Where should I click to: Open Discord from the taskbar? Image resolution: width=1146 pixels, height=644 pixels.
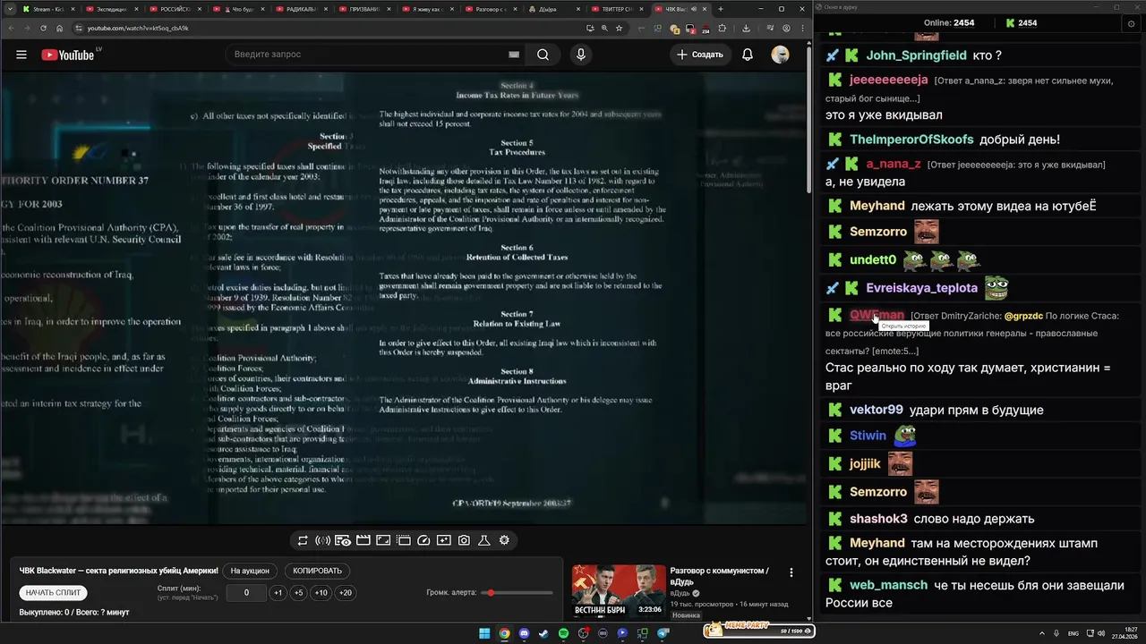click(x=525, y=633)
